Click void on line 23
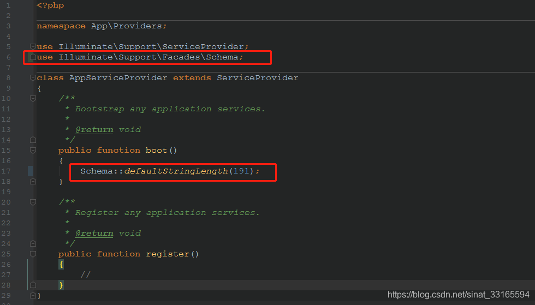The image size is (535, 305). (x=130, y=234)
